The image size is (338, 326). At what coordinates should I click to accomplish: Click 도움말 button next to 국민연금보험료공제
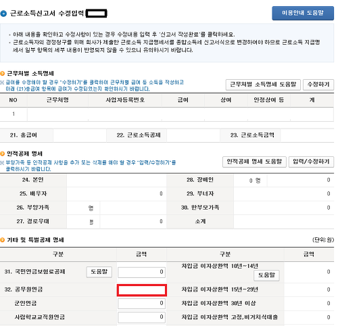99,272
